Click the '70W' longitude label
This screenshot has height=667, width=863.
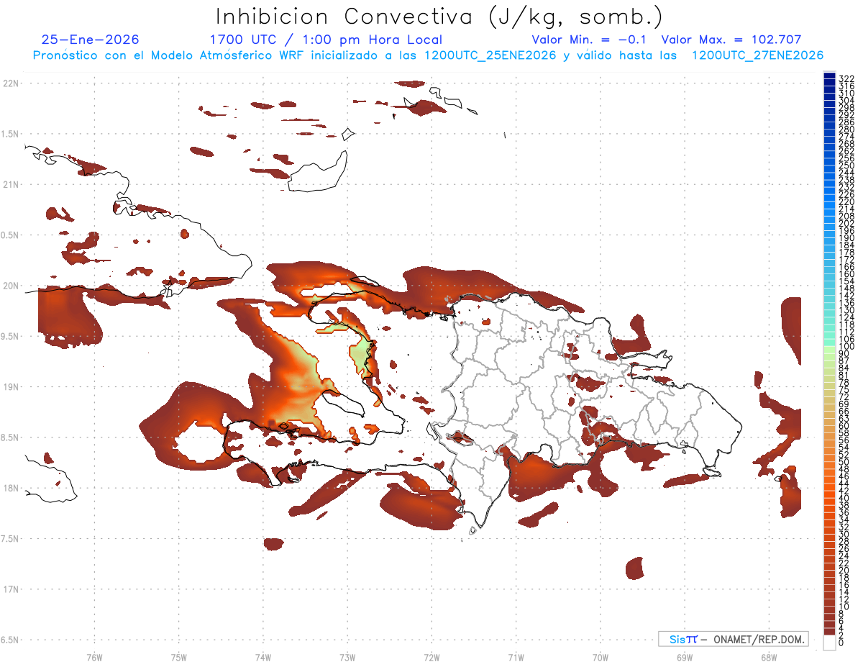(601, 657)
